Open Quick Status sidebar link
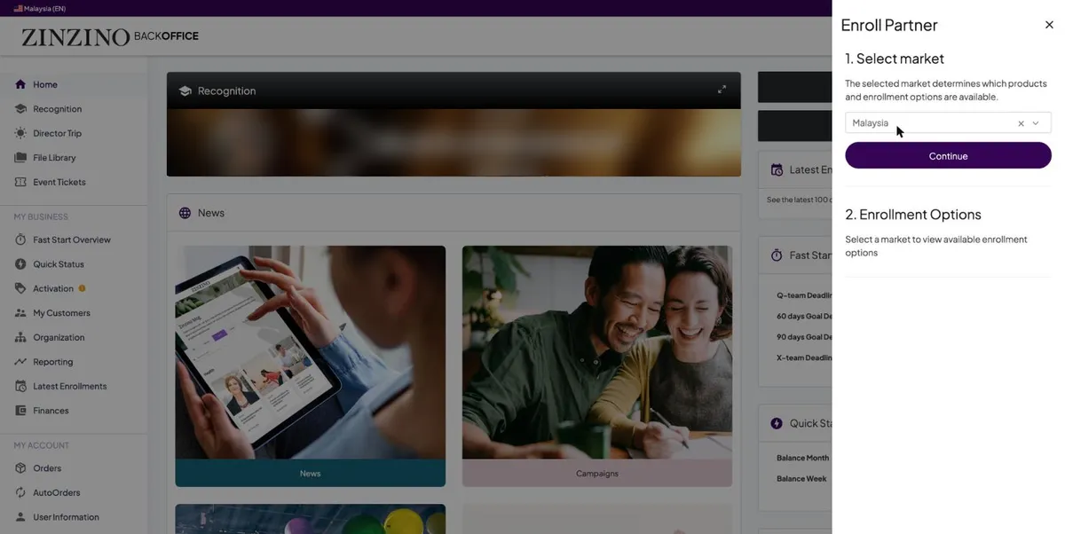Viewport: 1065px width, 534px height. (x=59, y=264)
